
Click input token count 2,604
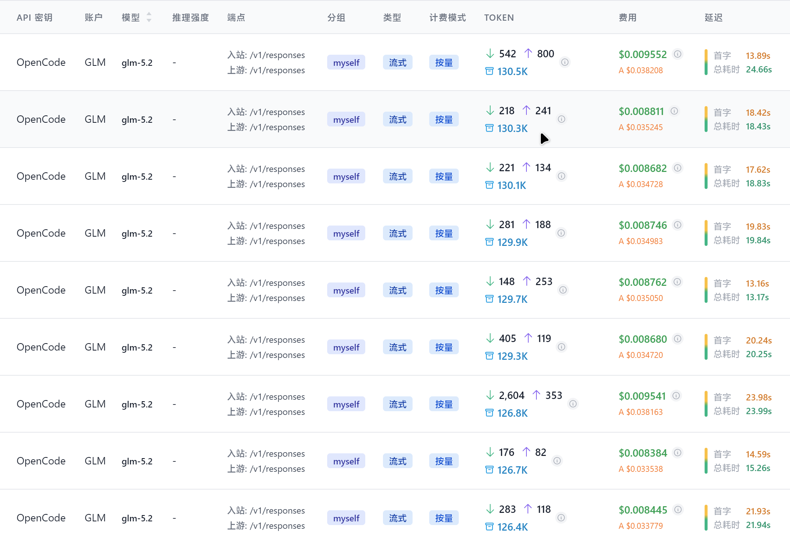pos(511,395)
